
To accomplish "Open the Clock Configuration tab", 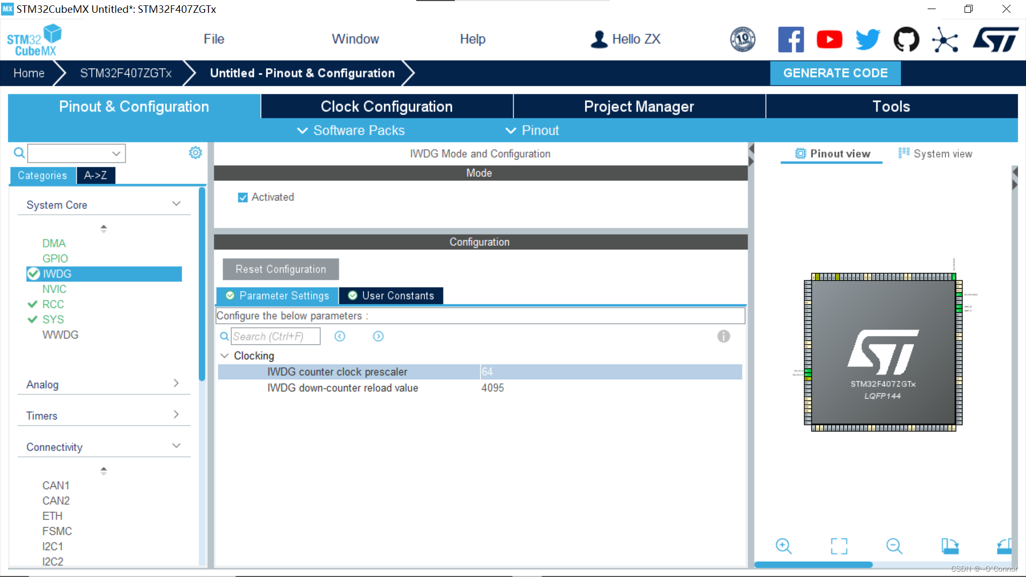I will (386, 106).
